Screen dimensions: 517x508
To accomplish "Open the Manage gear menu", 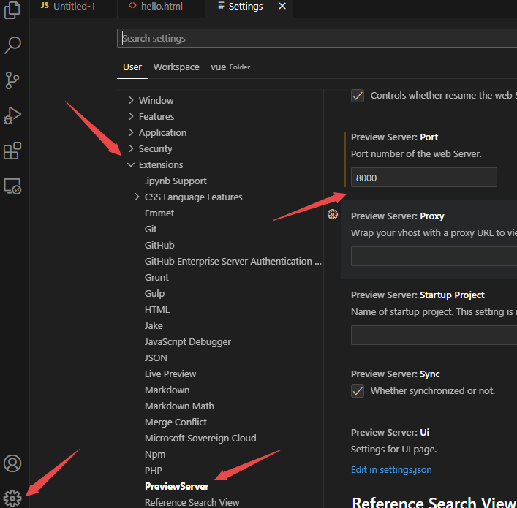I will (12, 498).
